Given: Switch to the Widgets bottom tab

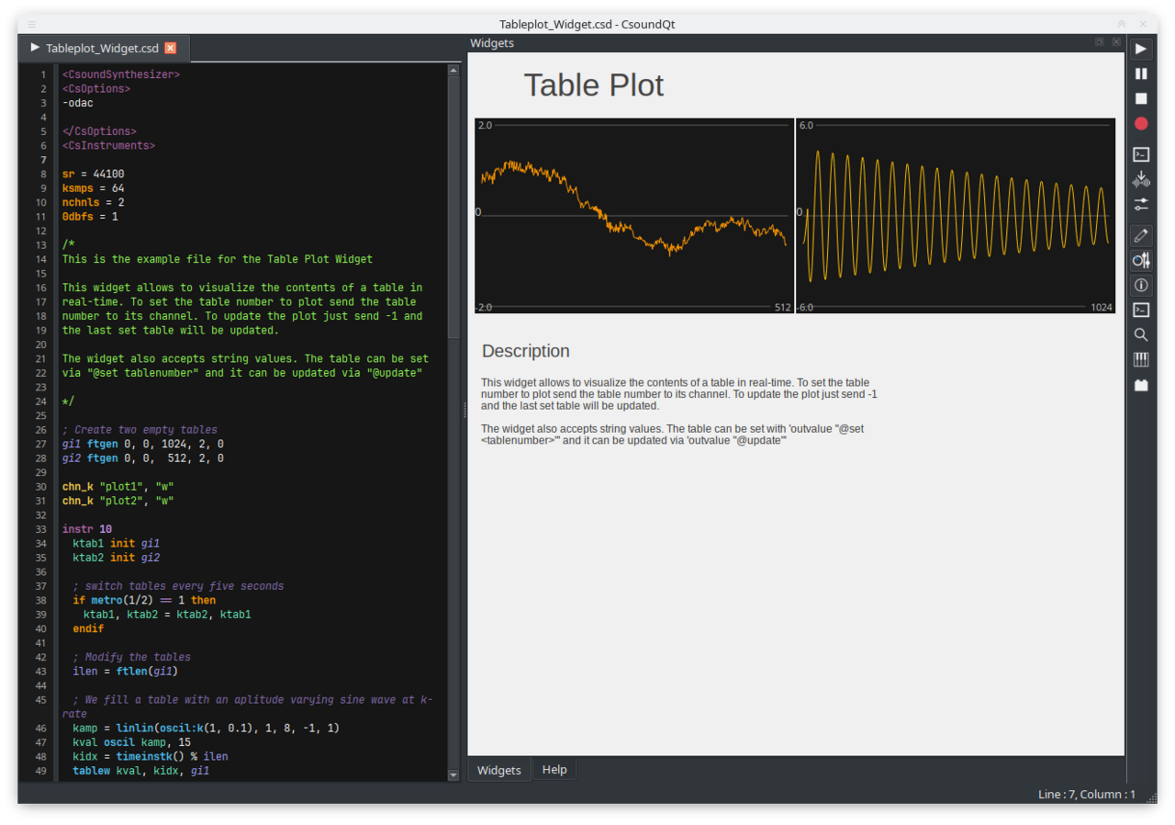Looking at the screenshot, I should [x=499, y=770].
